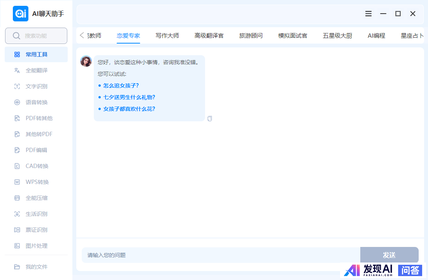Click the 全能压缩 compress icon
The width and height of the screenshot is (428, 280).
click(17, 198)
